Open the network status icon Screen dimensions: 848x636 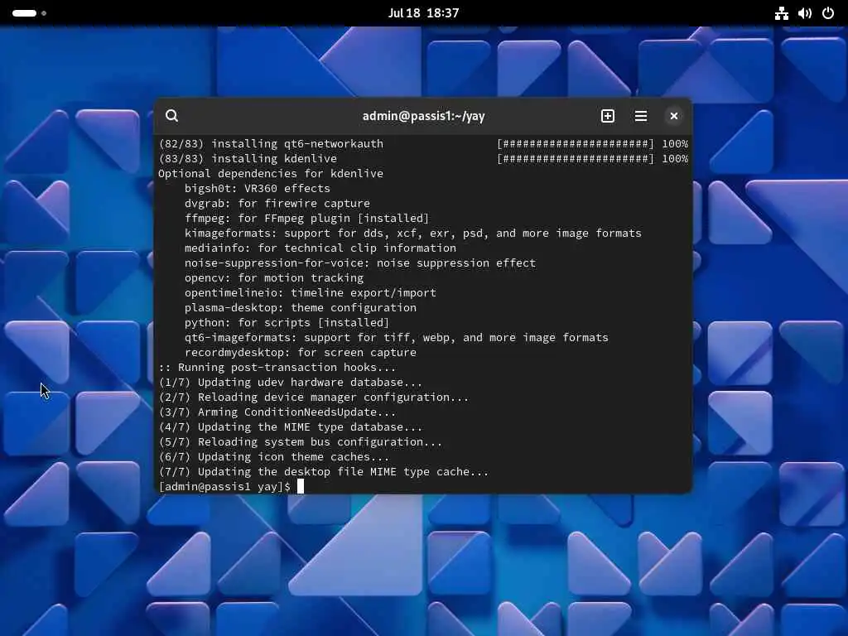781,13
